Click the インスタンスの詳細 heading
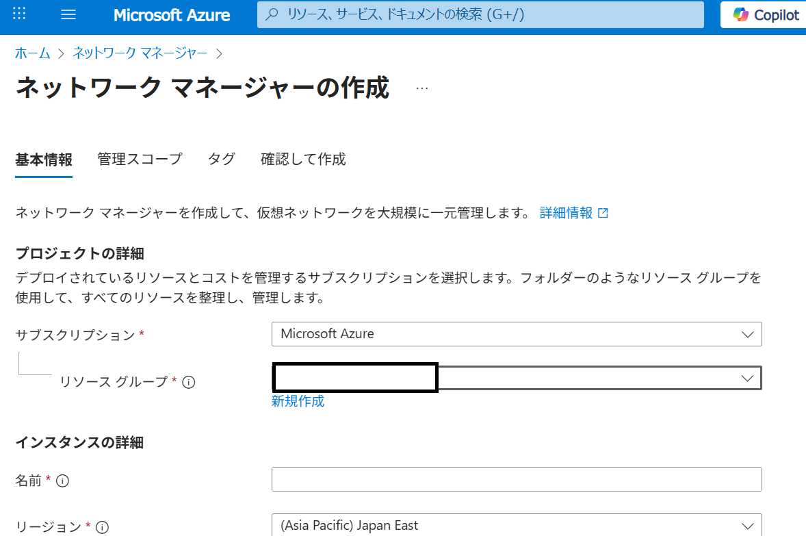The image size is (806, 536). tap(79, 442)
